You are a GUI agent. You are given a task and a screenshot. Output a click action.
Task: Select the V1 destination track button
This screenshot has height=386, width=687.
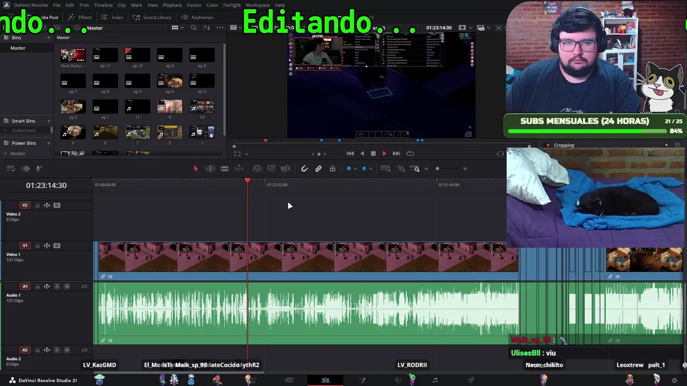click(25, 246)
